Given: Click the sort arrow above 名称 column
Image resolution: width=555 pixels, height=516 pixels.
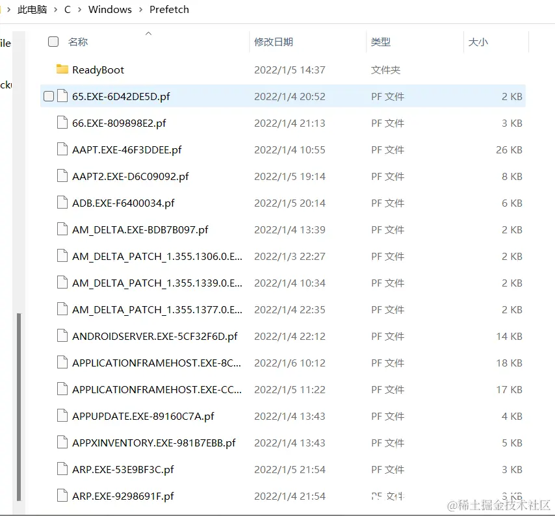Looking at the screenshot, I should [x=149, y=33].
